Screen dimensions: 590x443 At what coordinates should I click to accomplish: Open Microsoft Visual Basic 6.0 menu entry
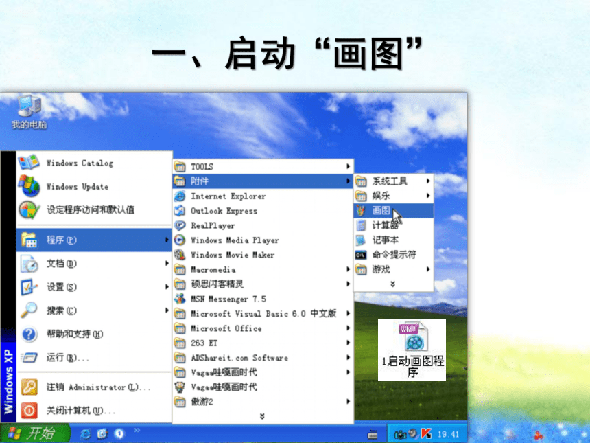point(263,313)
